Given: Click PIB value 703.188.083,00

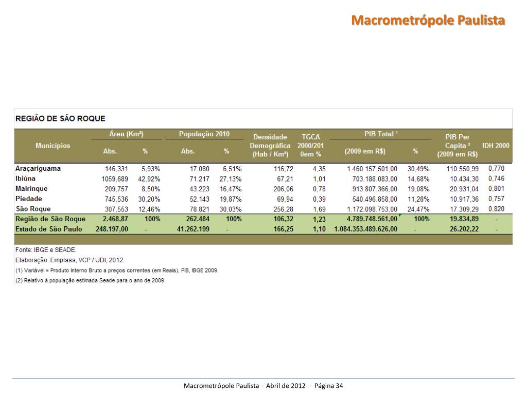Looking at the screenshot, I should (x=375, y=179).
